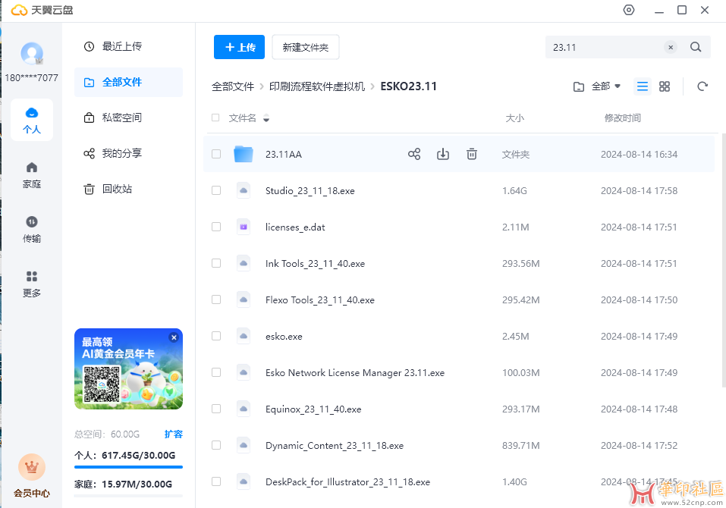Select DeskPack_for_Illustrator_23_11_18.exe name
The height and width of the screenshot is (508, 726).
coord(347,482)
